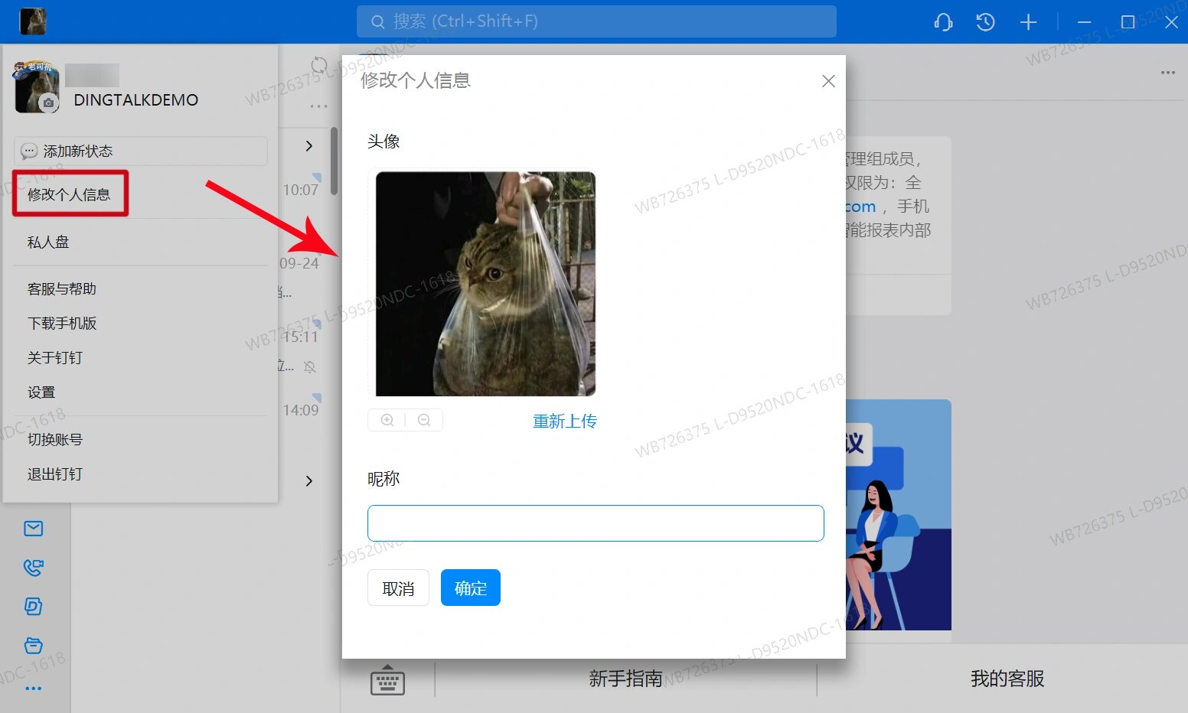
Task: Click the cat avatar preview image
Action: click(485, 284)
